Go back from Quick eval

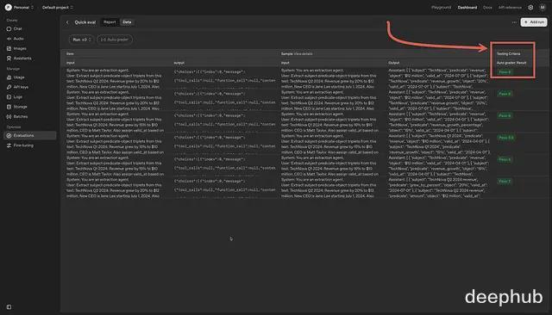point(67,22)
